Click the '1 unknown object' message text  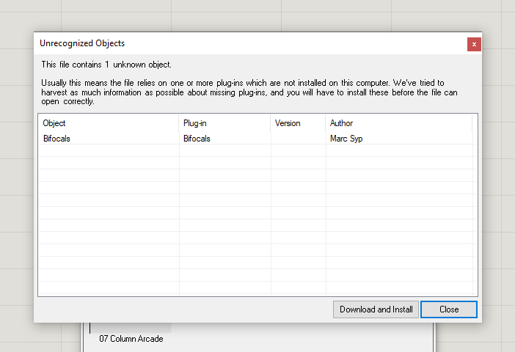click(x=106, y=65)
